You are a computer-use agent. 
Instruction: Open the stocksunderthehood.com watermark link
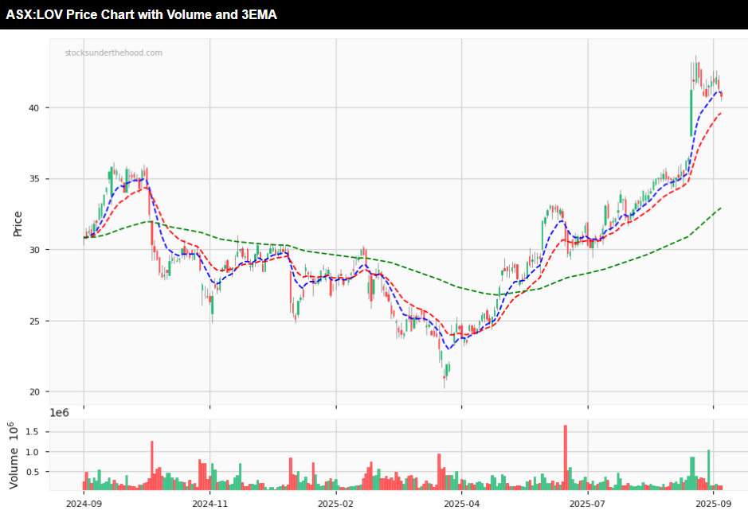coord(113,53)
